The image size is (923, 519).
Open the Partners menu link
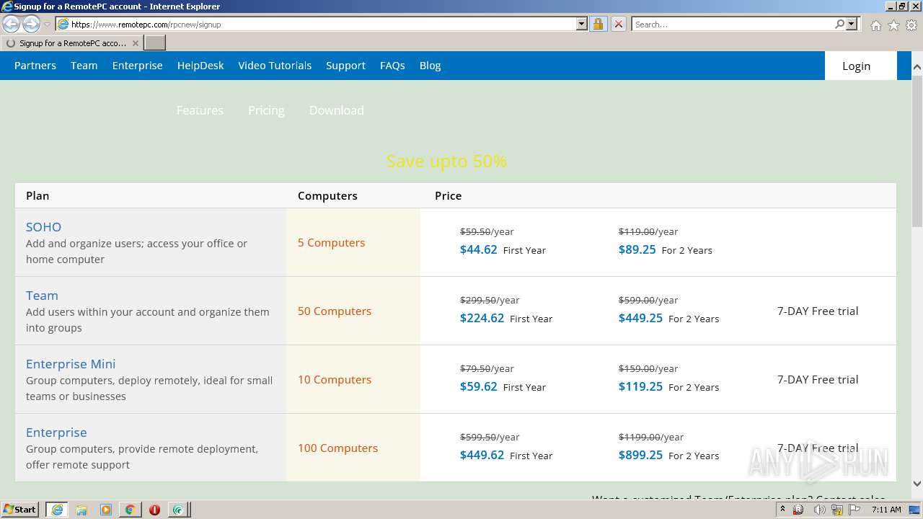click(x=35, y=66)
